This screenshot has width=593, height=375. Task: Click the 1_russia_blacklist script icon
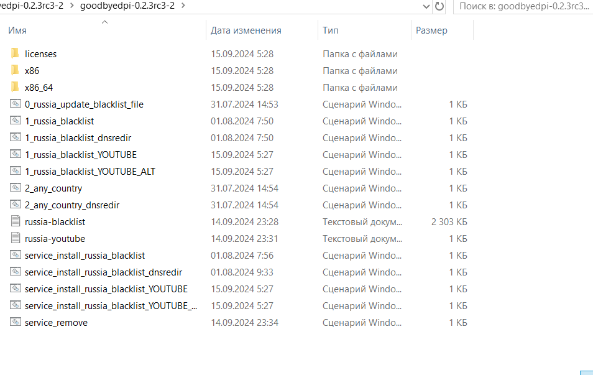click(x=16, y=120)
